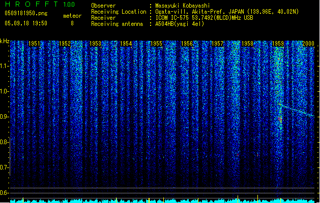
Task: Select the Ogata-vill. Akita-Pref. JAPAN location text
Action: (227, 12)
